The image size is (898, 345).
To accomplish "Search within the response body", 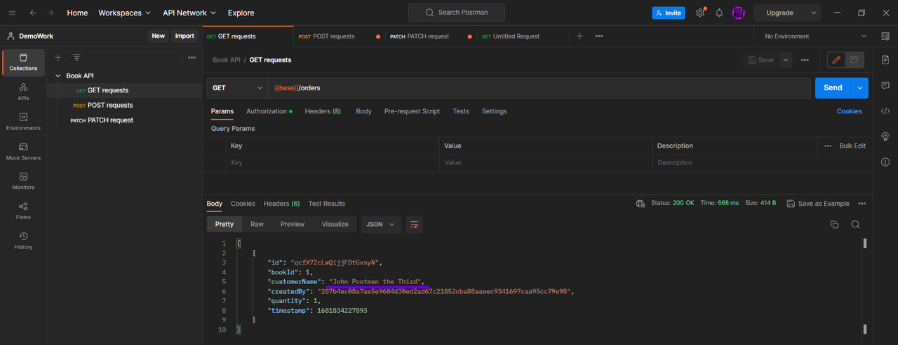I will point(855,225).
